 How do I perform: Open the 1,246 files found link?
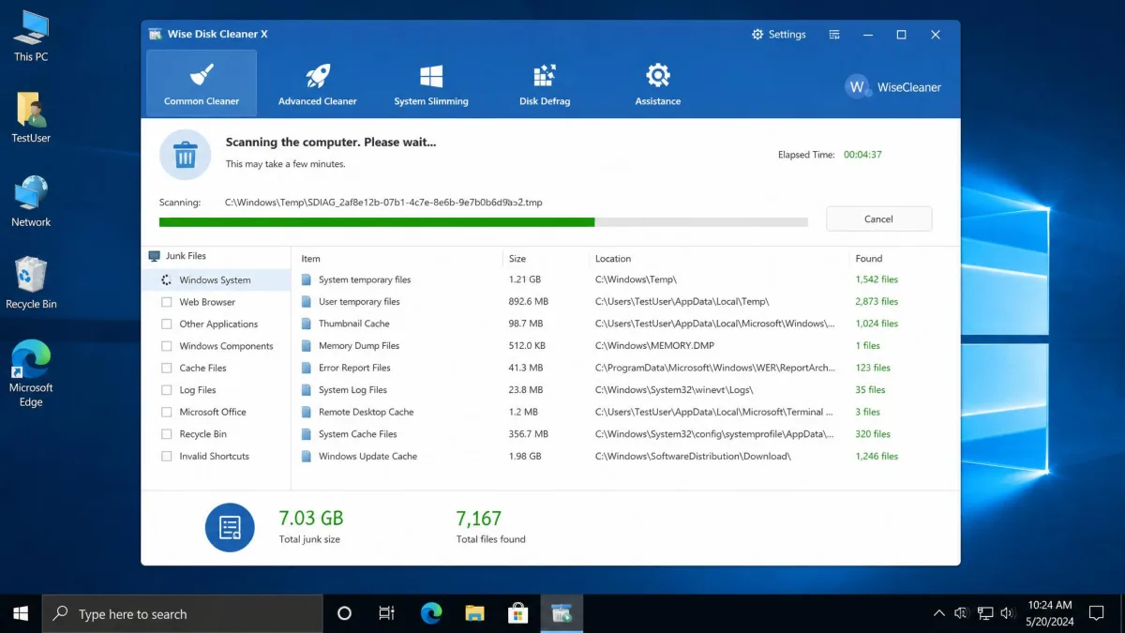pos(877,456)
